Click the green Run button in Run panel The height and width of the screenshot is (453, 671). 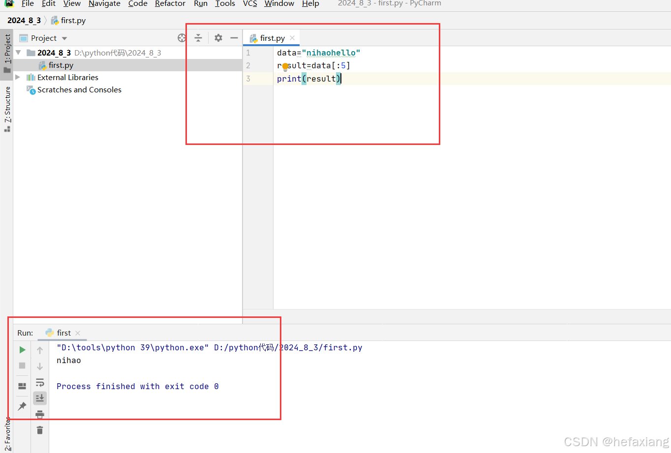(22, 350)
